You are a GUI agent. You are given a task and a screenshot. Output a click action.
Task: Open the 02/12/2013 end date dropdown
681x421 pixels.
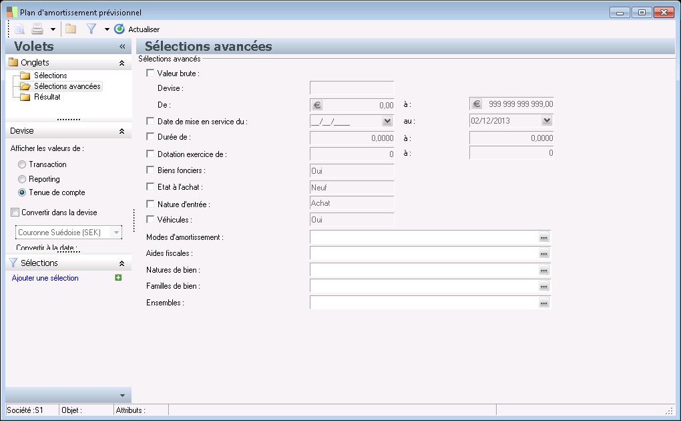[x=547, y=120]
